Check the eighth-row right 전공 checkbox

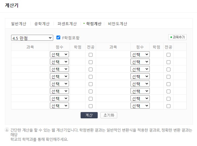tap(169, 106)
